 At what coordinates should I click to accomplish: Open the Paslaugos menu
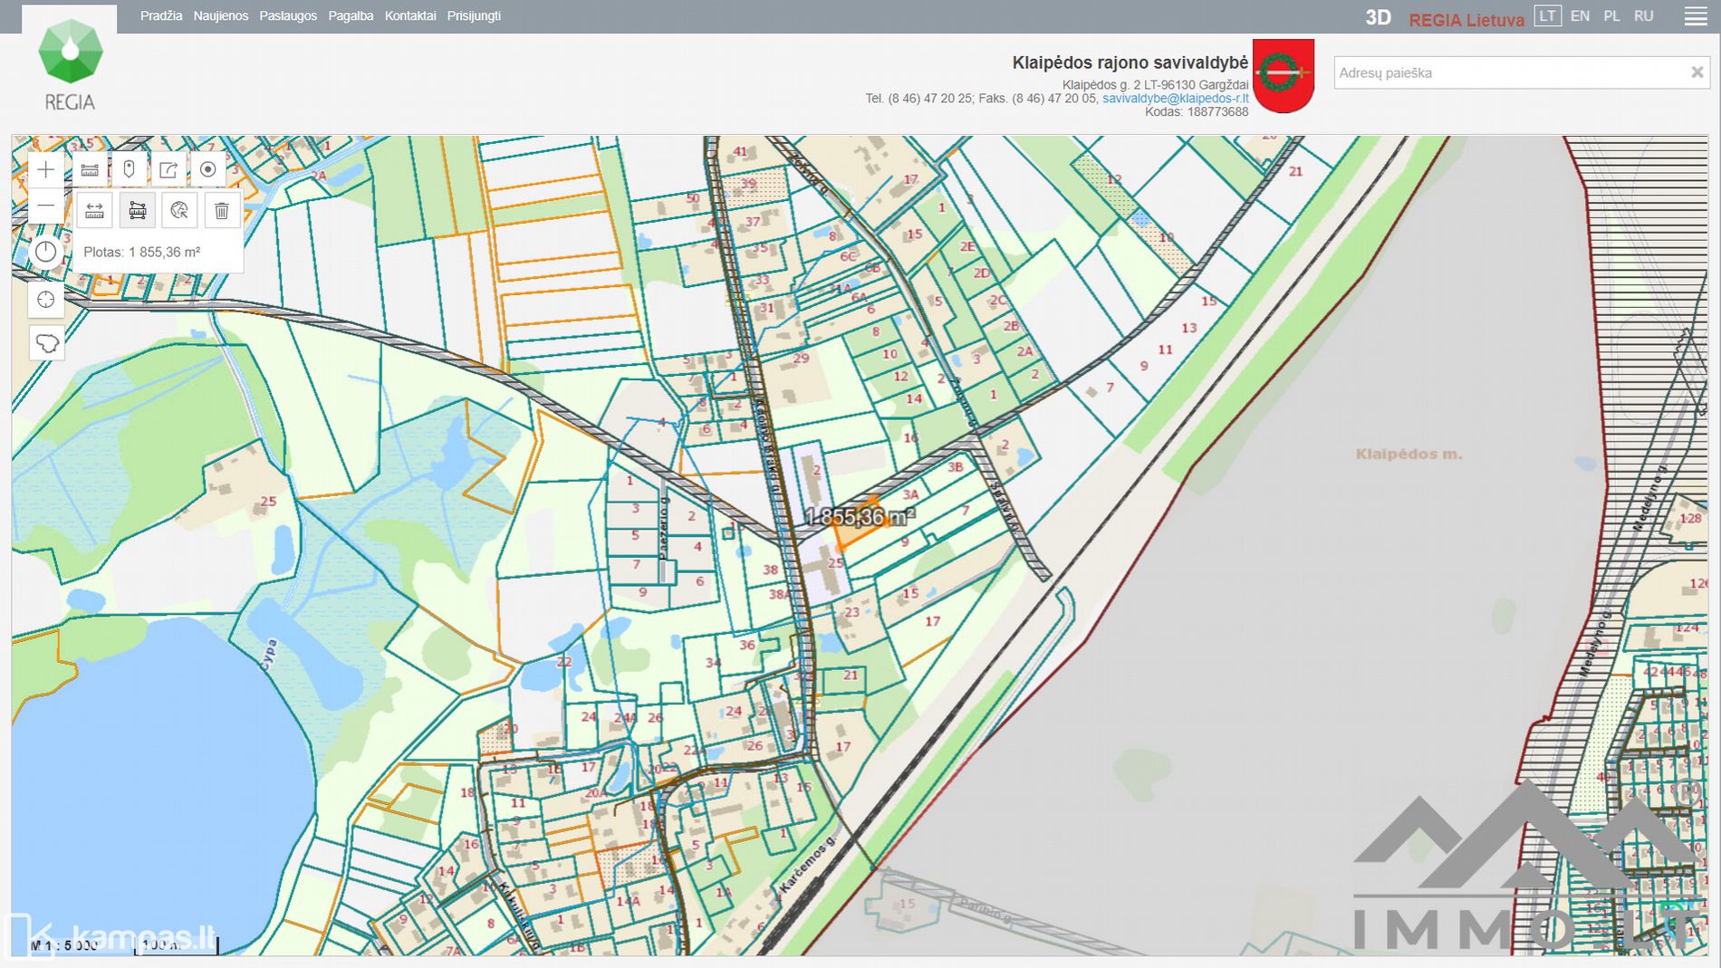pyautogui.click(x=288, y=16)
